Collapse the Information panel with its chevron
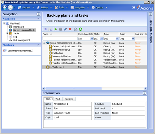This screenshot has width=155, height=134. point(144,93)
